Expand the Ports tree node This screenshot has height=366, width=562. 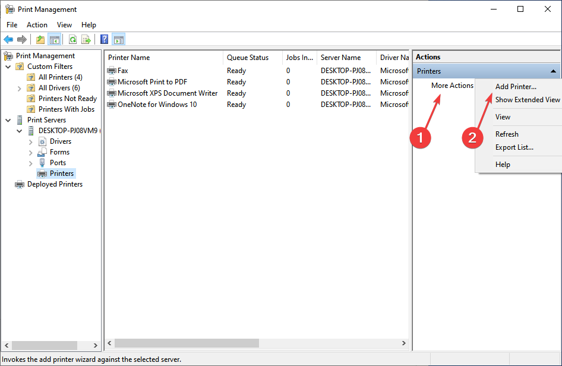click(30, 163)
